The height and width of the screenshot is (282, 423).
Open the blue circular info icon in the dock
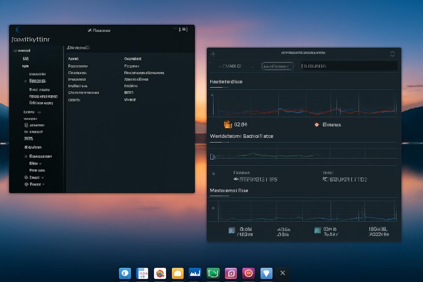click(x=125, y=273)
